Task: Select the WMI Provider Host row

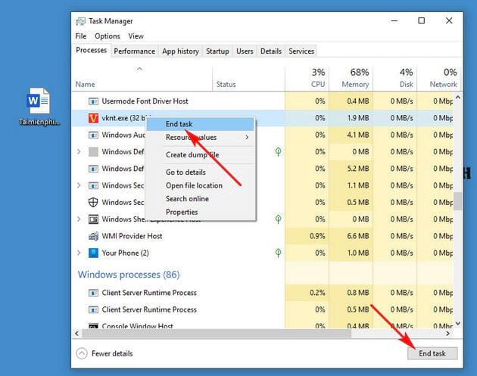Action: point(263,236)
